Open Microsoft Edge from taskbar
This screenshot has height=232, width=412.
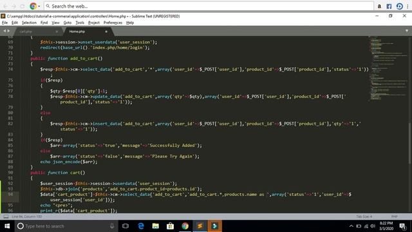pos(141,226)
